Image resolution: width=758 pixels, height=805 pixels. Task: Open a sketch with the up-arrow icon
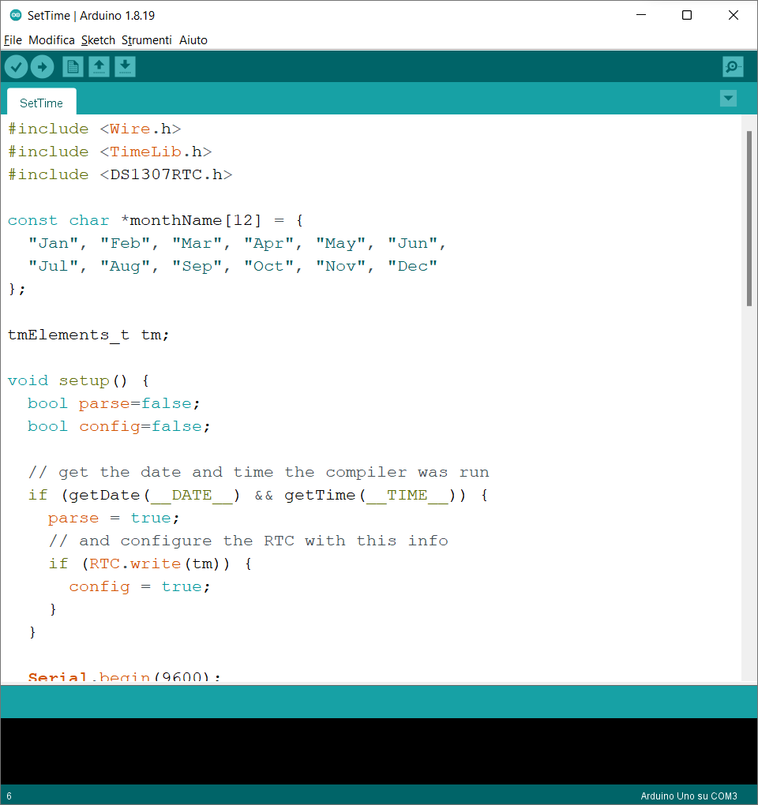pyautogui.click(x=99, y=67)
